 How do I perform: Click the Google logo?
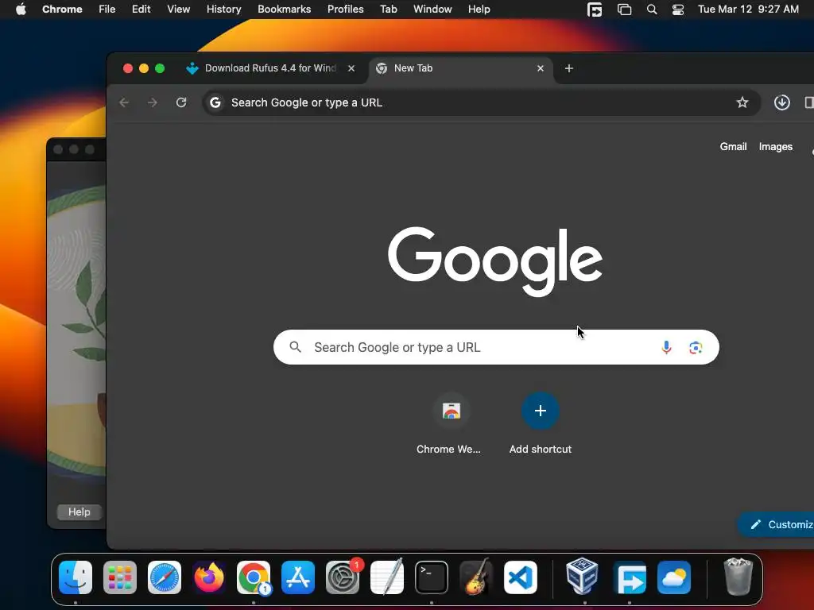tap(495, 261)
